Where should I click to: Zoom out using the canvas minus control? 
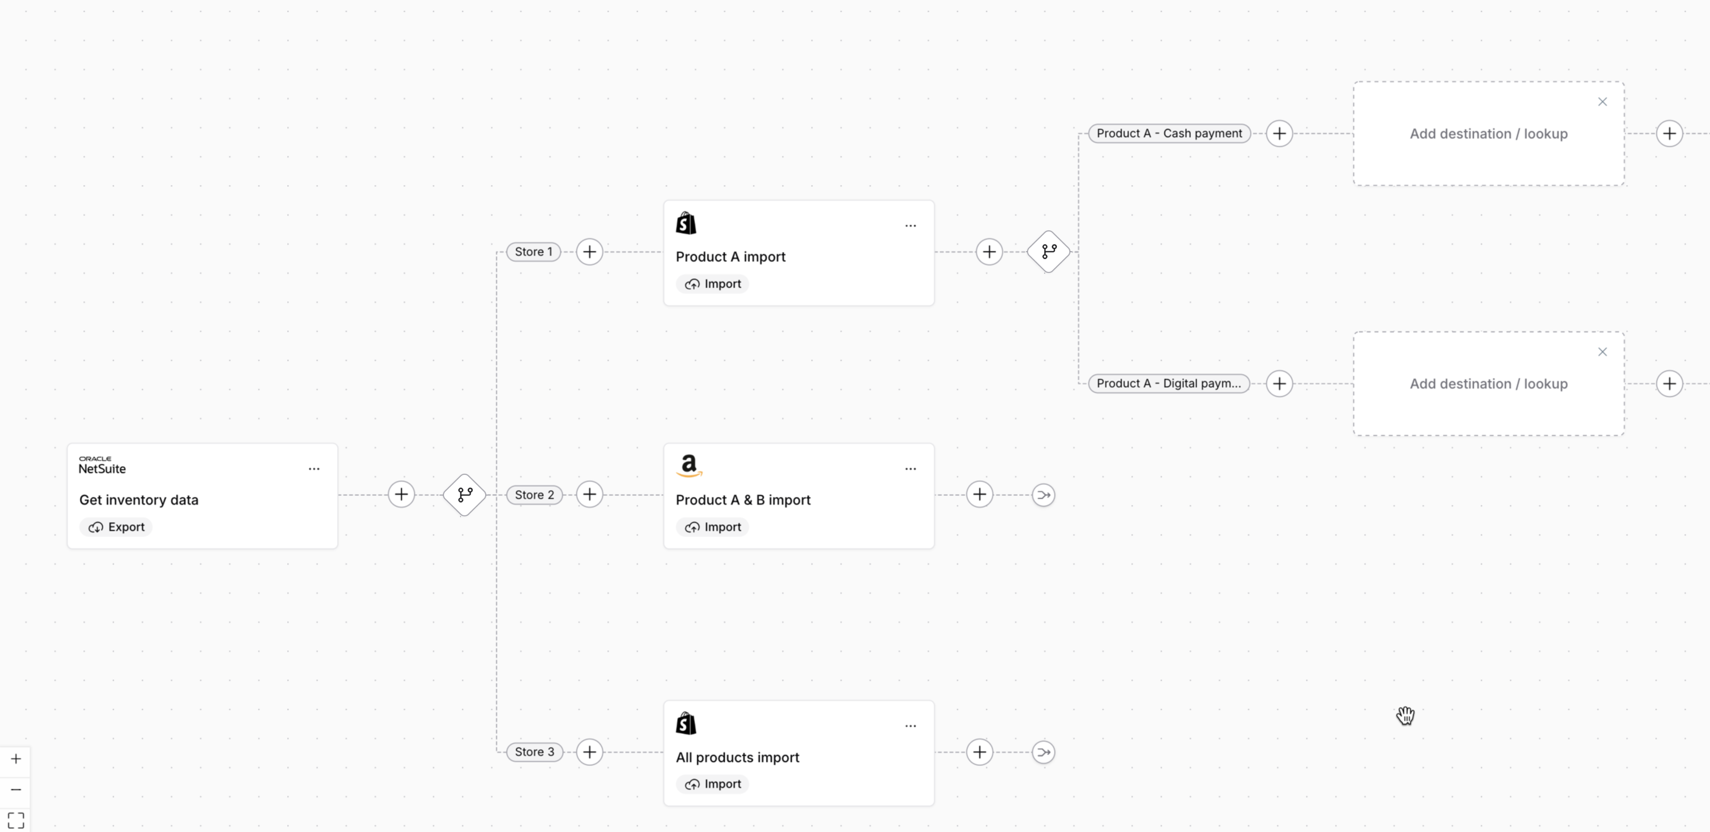pos(16,790)
